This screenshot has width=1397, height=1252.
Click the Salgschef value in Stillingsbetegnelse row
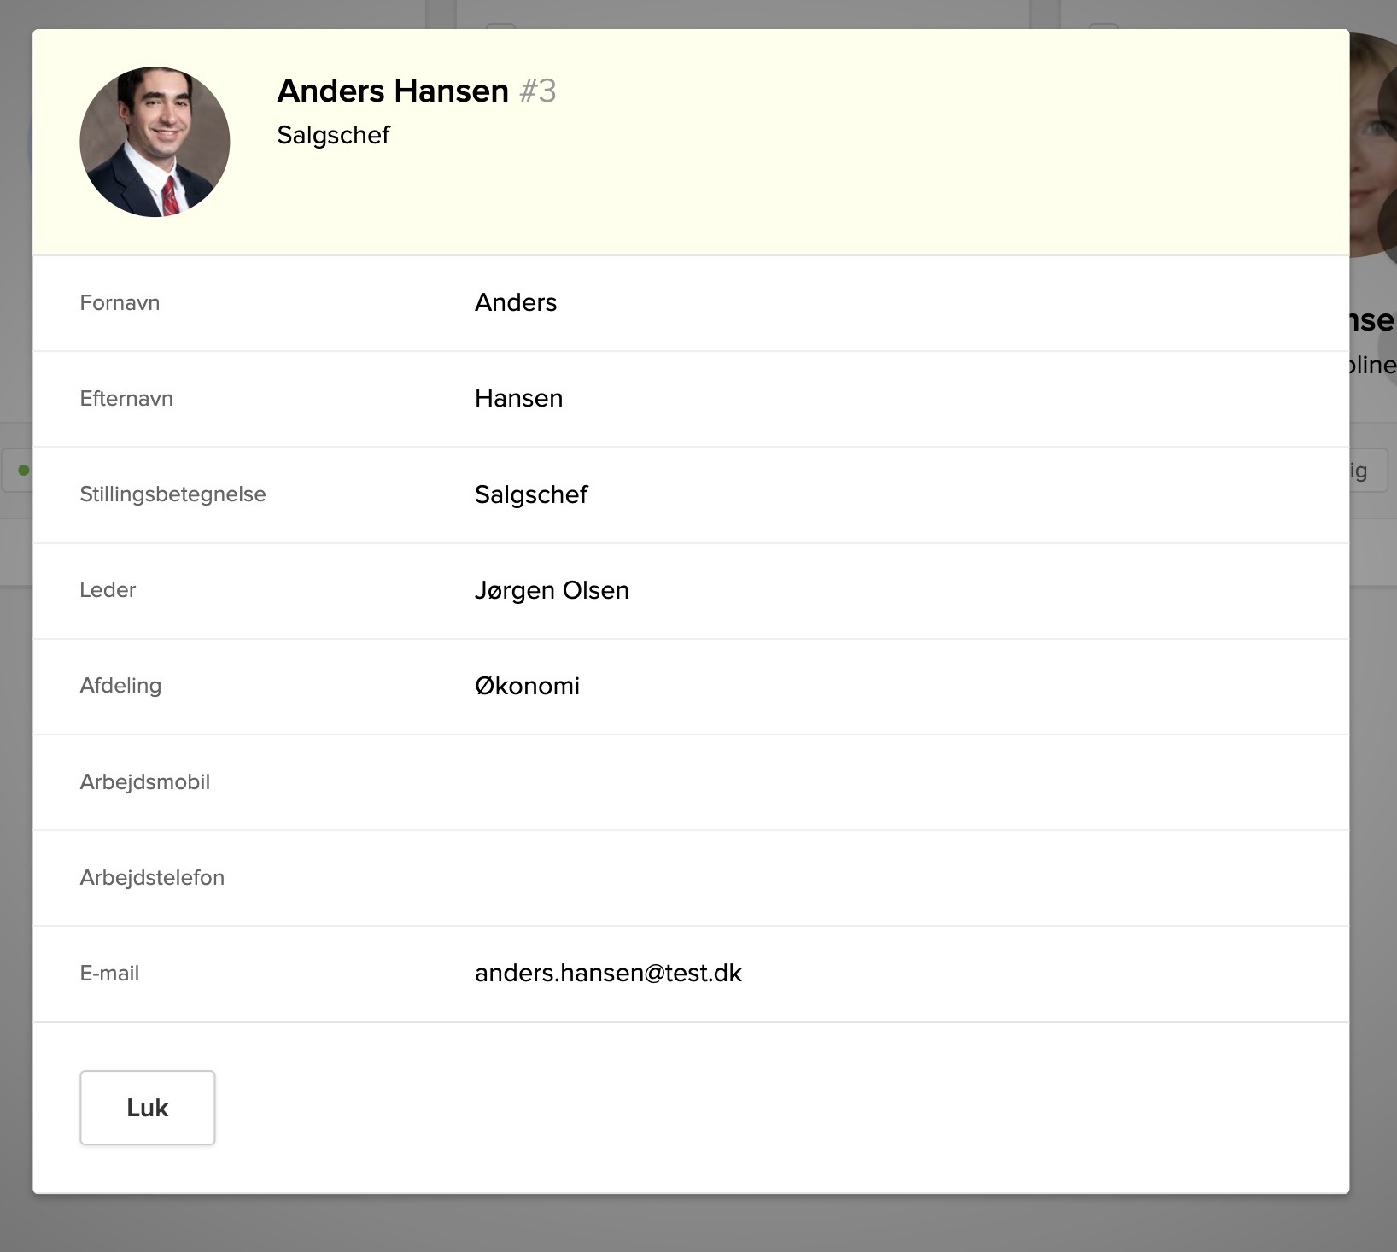531,494
